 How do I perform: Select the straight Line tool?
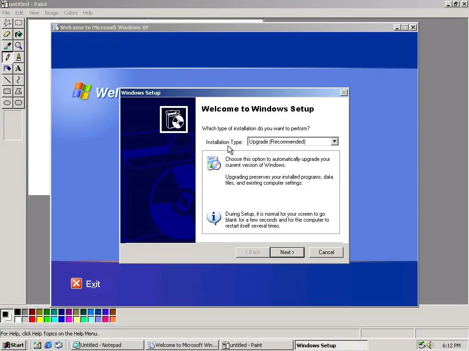tap(7, 80)
